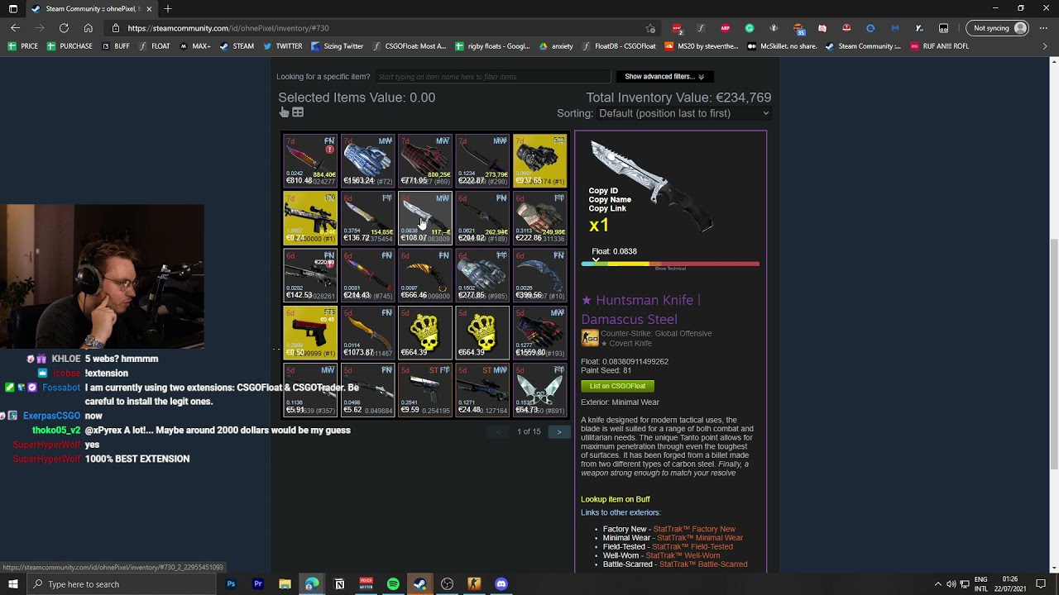Screen dimensions: 1059x595
Task: Select the knife item priced €810.48
Action: pos(310,160)
